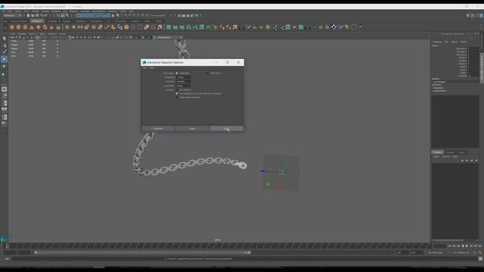Switch to Render layer tab
The width and height of the screenshot is (484, 272).
(x=450, y=153)
